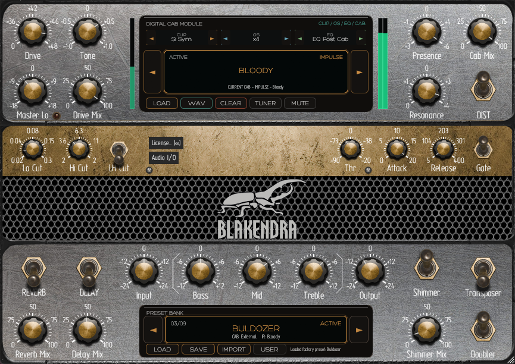Screen dimensions: 515x364
Task: Click small round icon beside Thr
Action: (x=368, y=170)
